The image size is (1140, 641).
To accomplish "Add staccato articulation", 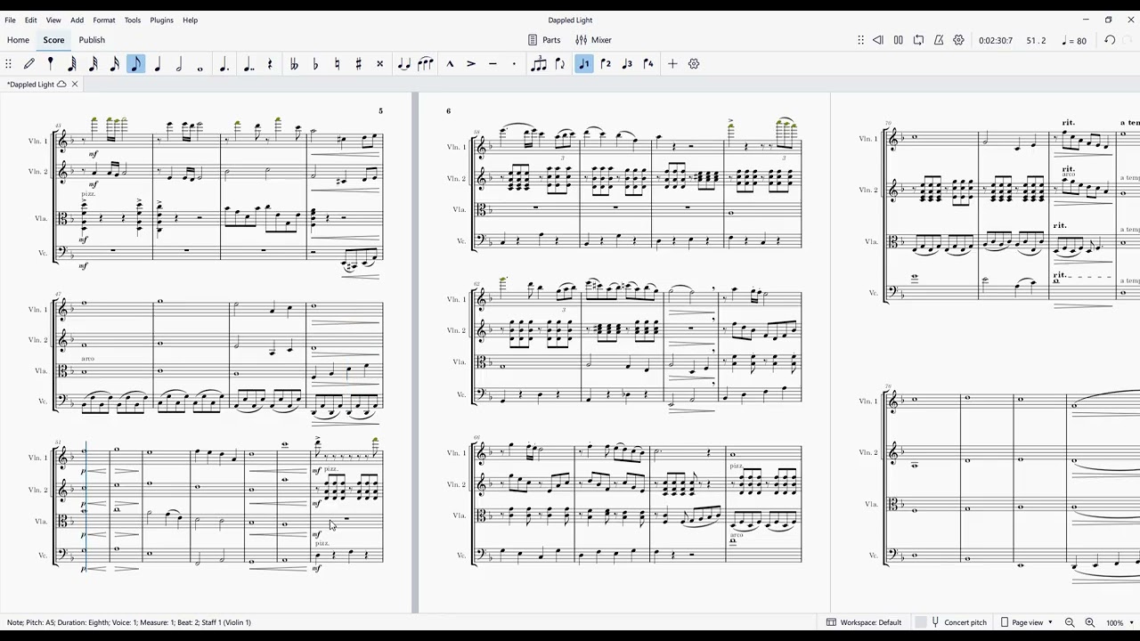I will (x=514, y=64).
